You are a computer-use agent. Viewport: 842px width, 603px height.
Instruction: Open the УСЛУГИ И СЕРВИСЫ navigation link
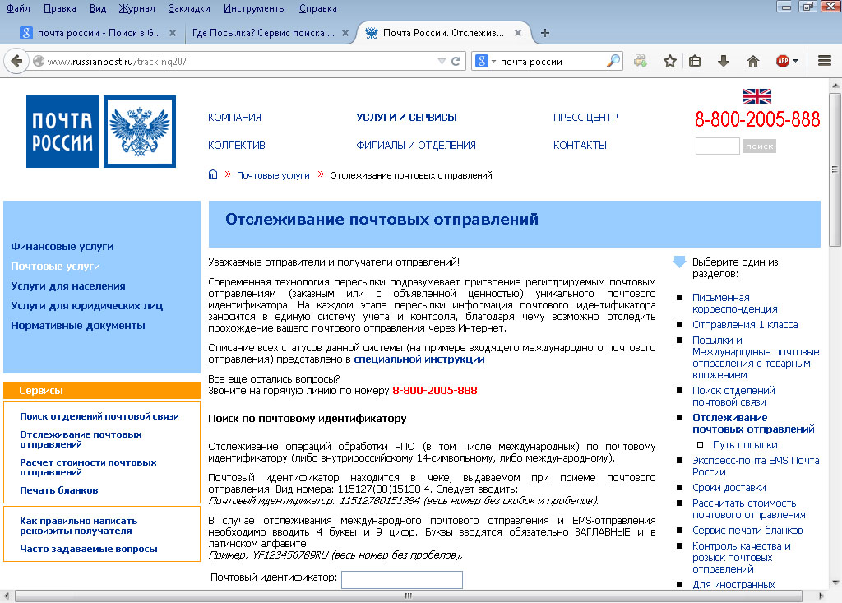pyautogui.click(x=406, y=117)
